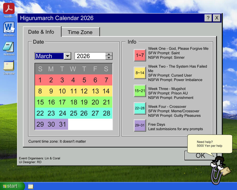Click the calendar icon in the taskbar
This screenshot has width=237, height=190.
31,186
